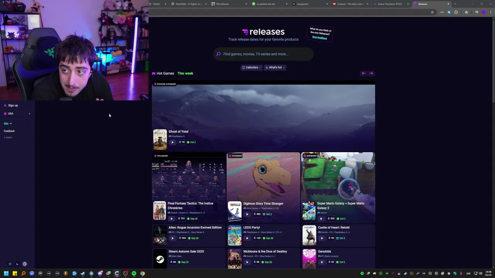
Task: Play the Super Mario Galaxy trailer
Action: (x=321, y=219)
